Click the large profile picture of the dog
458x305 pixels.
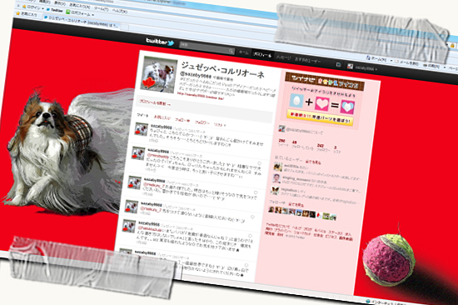point(158,73)
